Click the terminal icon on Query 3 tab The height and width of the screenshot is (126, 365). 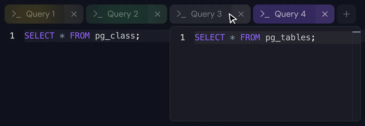click(181, 14)
